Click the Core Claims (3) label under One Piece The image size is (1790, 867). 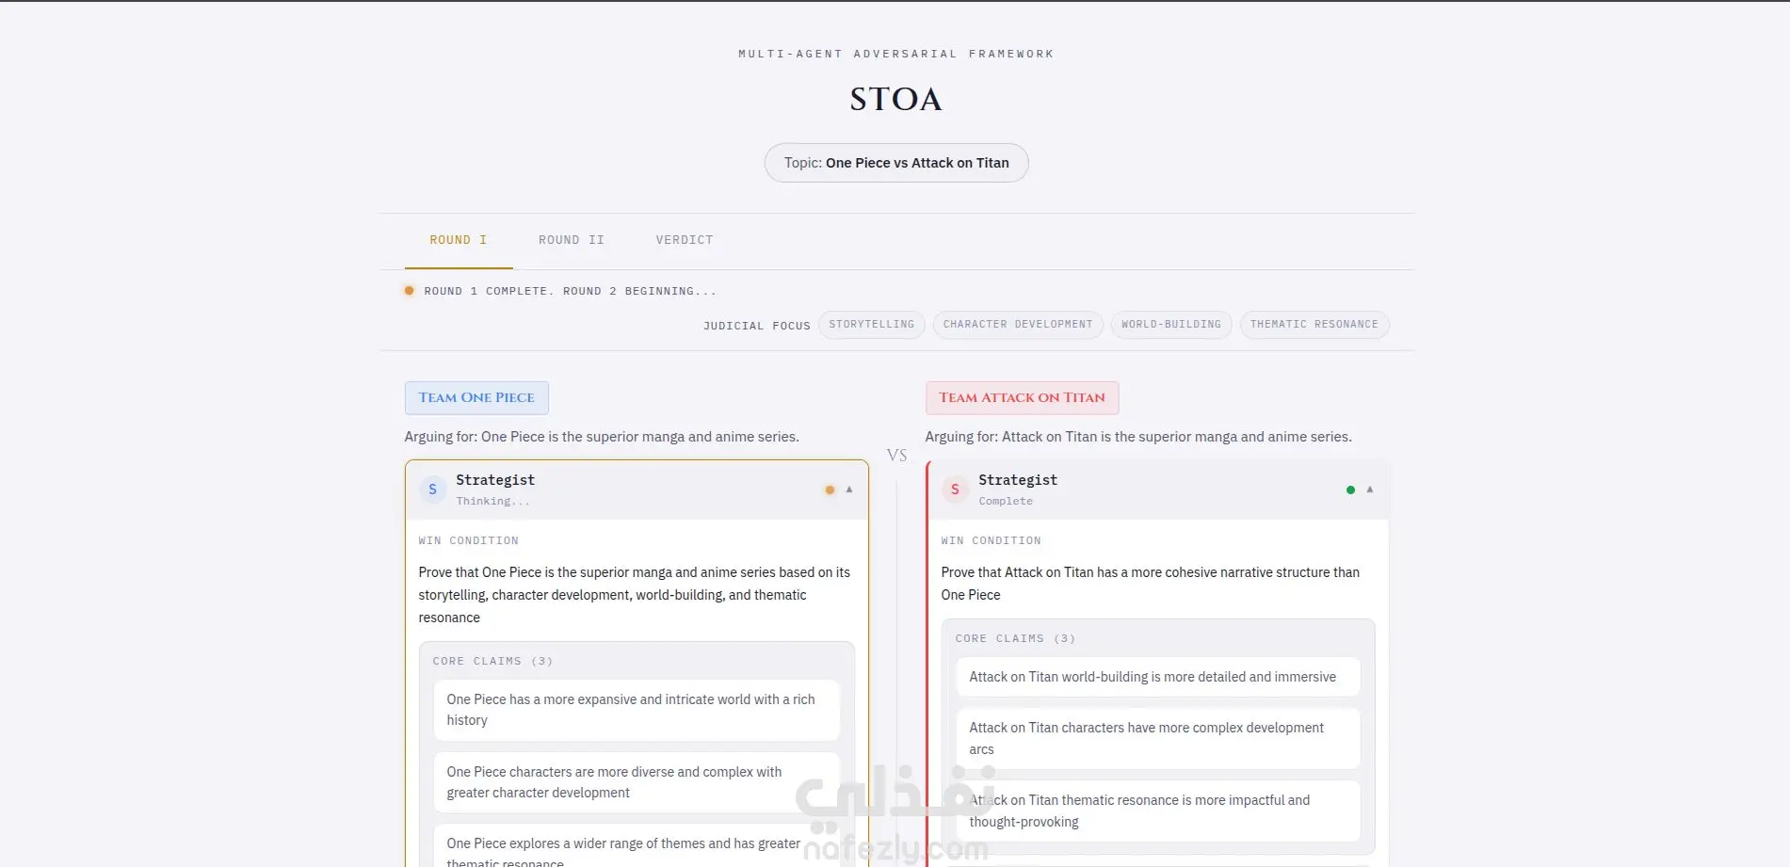(493, 662)
